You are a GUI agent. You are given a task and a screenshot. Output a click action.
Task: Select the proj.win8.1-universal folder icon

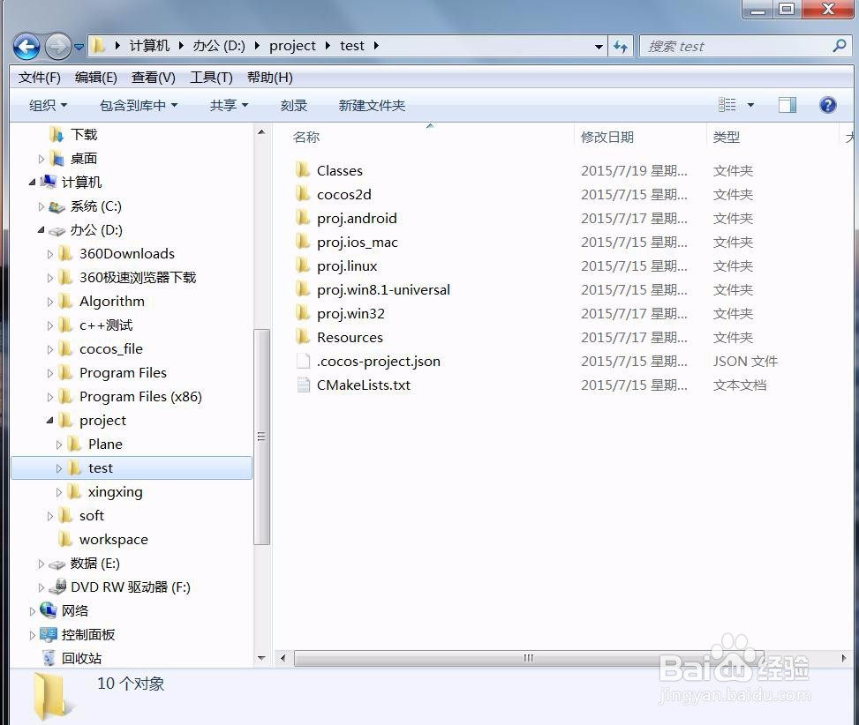pos(303,289)
